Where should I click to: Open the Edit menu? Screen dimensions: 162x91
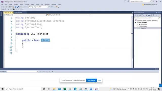coord(6,4)
